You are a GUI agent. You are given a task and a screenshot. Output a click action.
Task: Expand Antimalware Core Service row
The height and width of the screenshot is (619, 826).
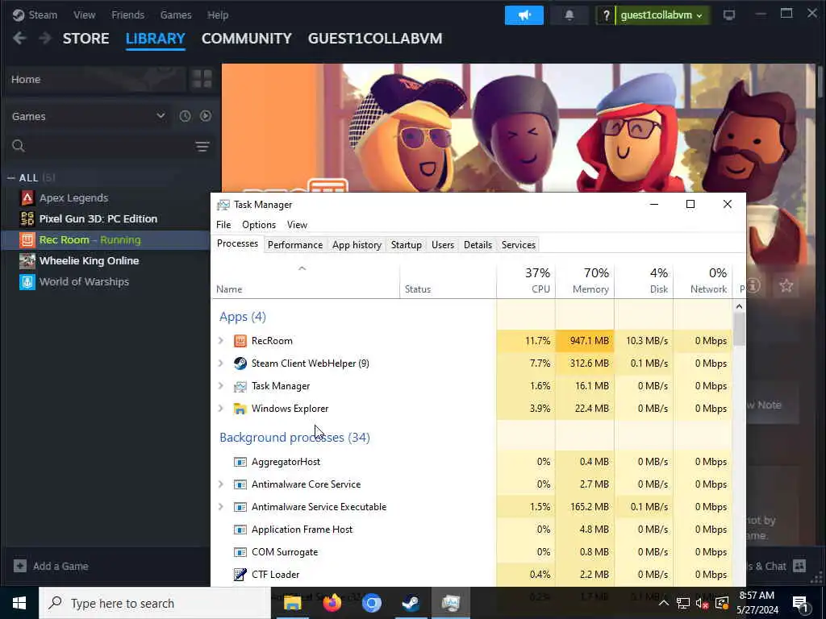tap(221, 484)
